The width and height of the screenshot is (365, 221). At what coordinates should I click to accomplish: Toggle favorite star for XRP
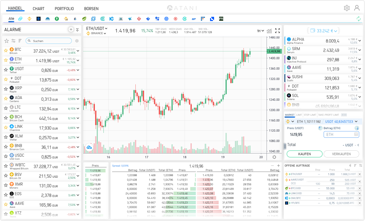click(6, 89)
